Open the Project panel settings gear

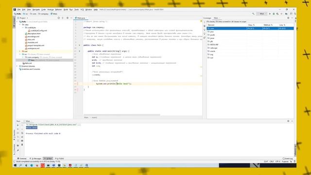click(68, 18)
